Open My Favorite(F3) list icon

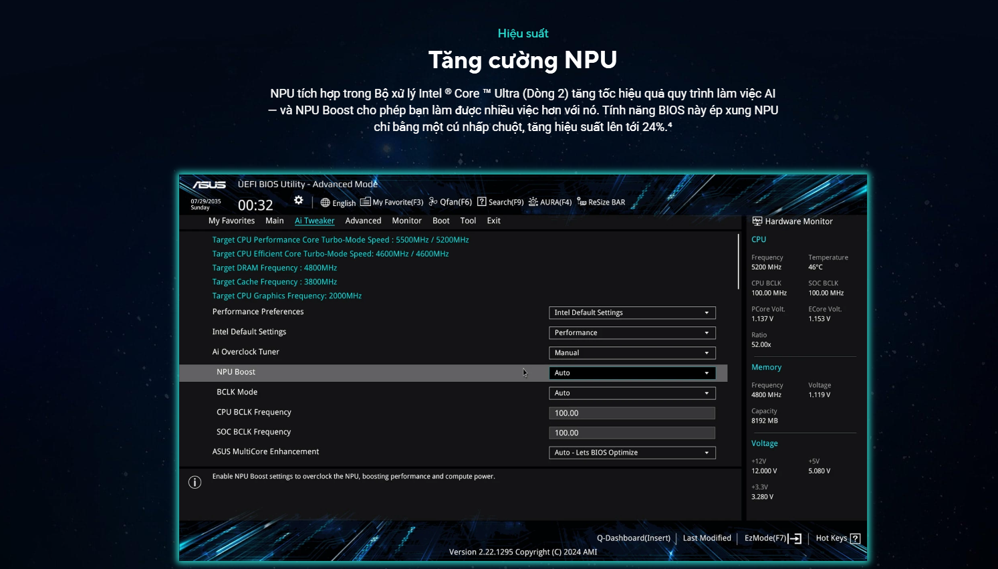tap(365, 202)
